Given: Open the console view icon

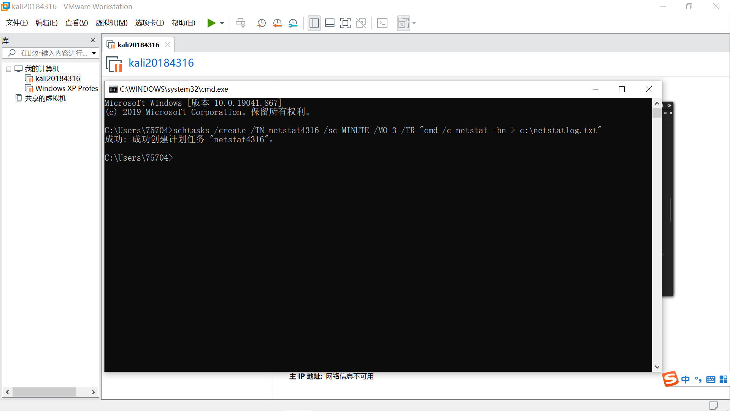Looking at the screenshot, I should click(x=382, y=23).
